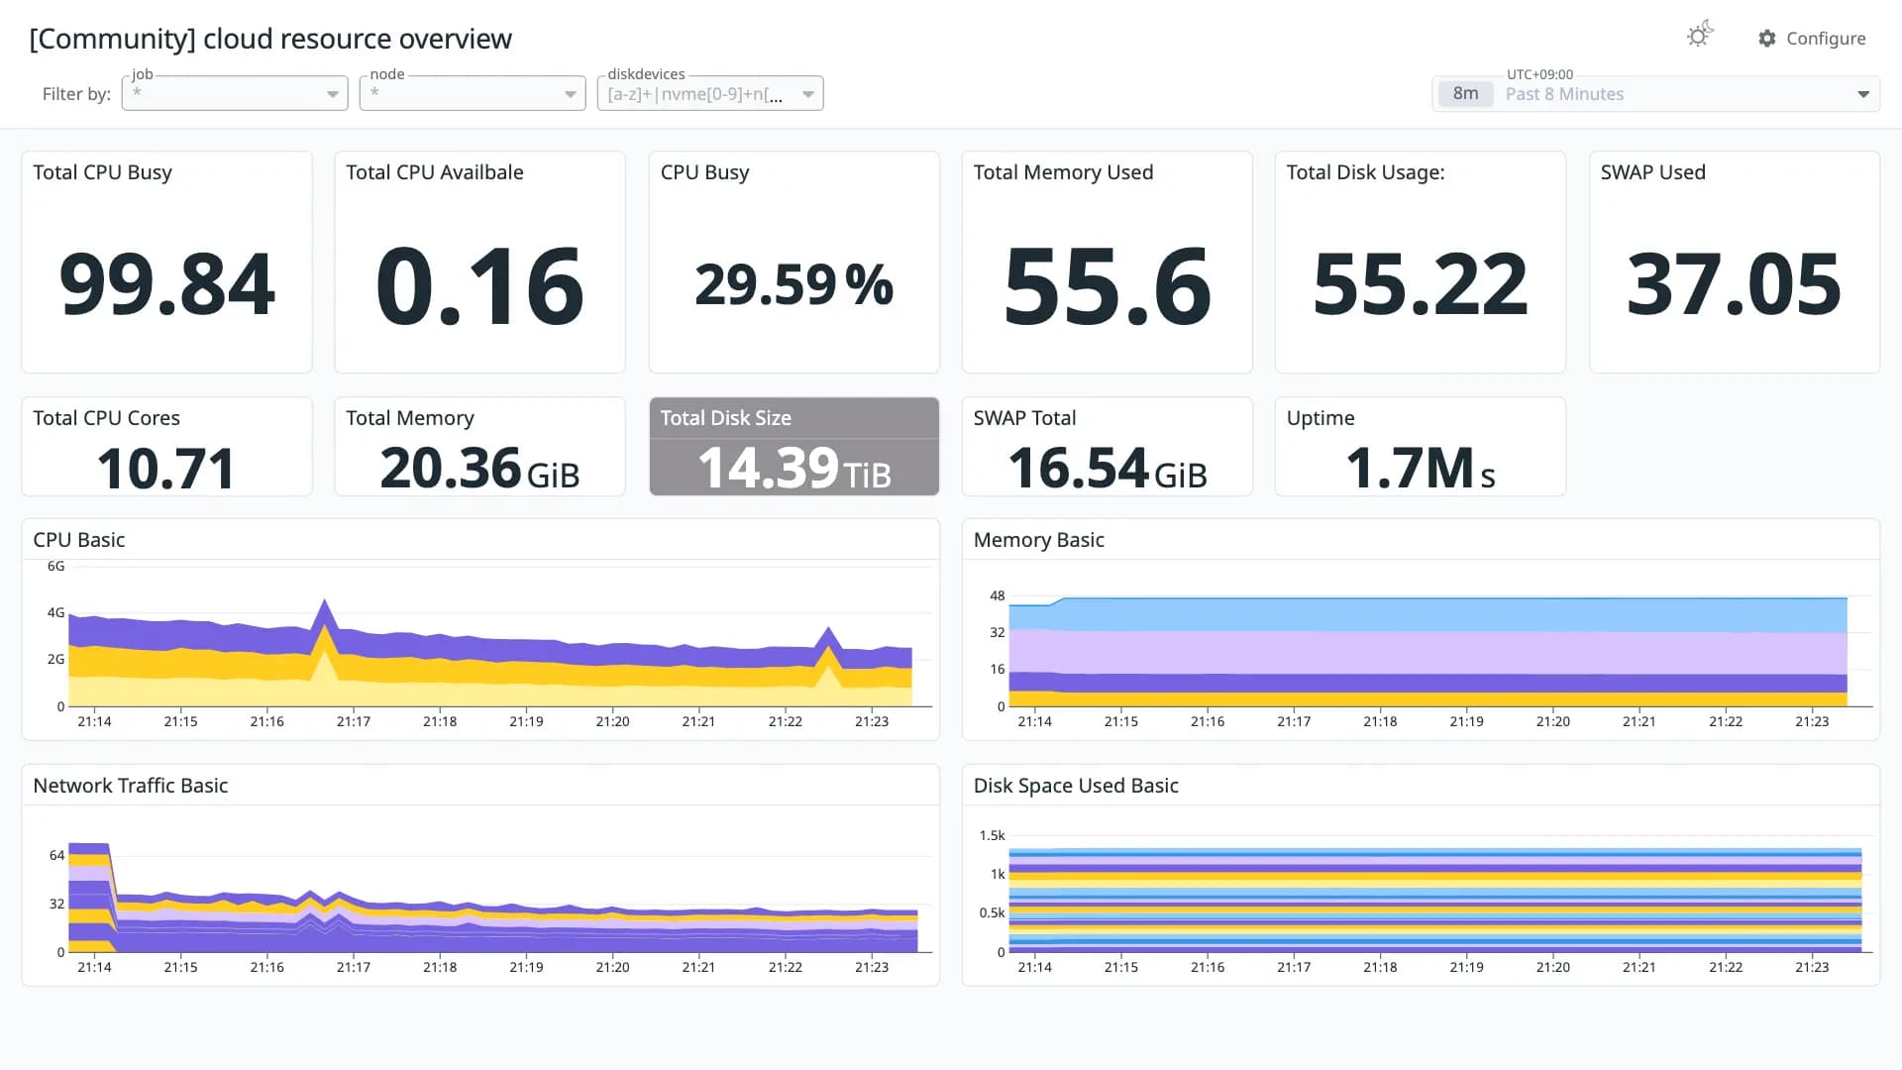Select the highlighted Total Disk Size widget

click(793, 446)
